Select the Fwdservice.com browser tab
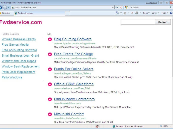Screen dimensions: 173x129 click(x=39, y=13)
